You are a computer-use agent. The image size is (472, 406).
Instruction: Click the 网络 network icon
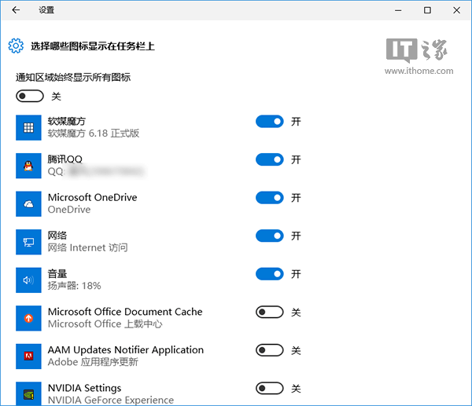click(x=28, y=241)
